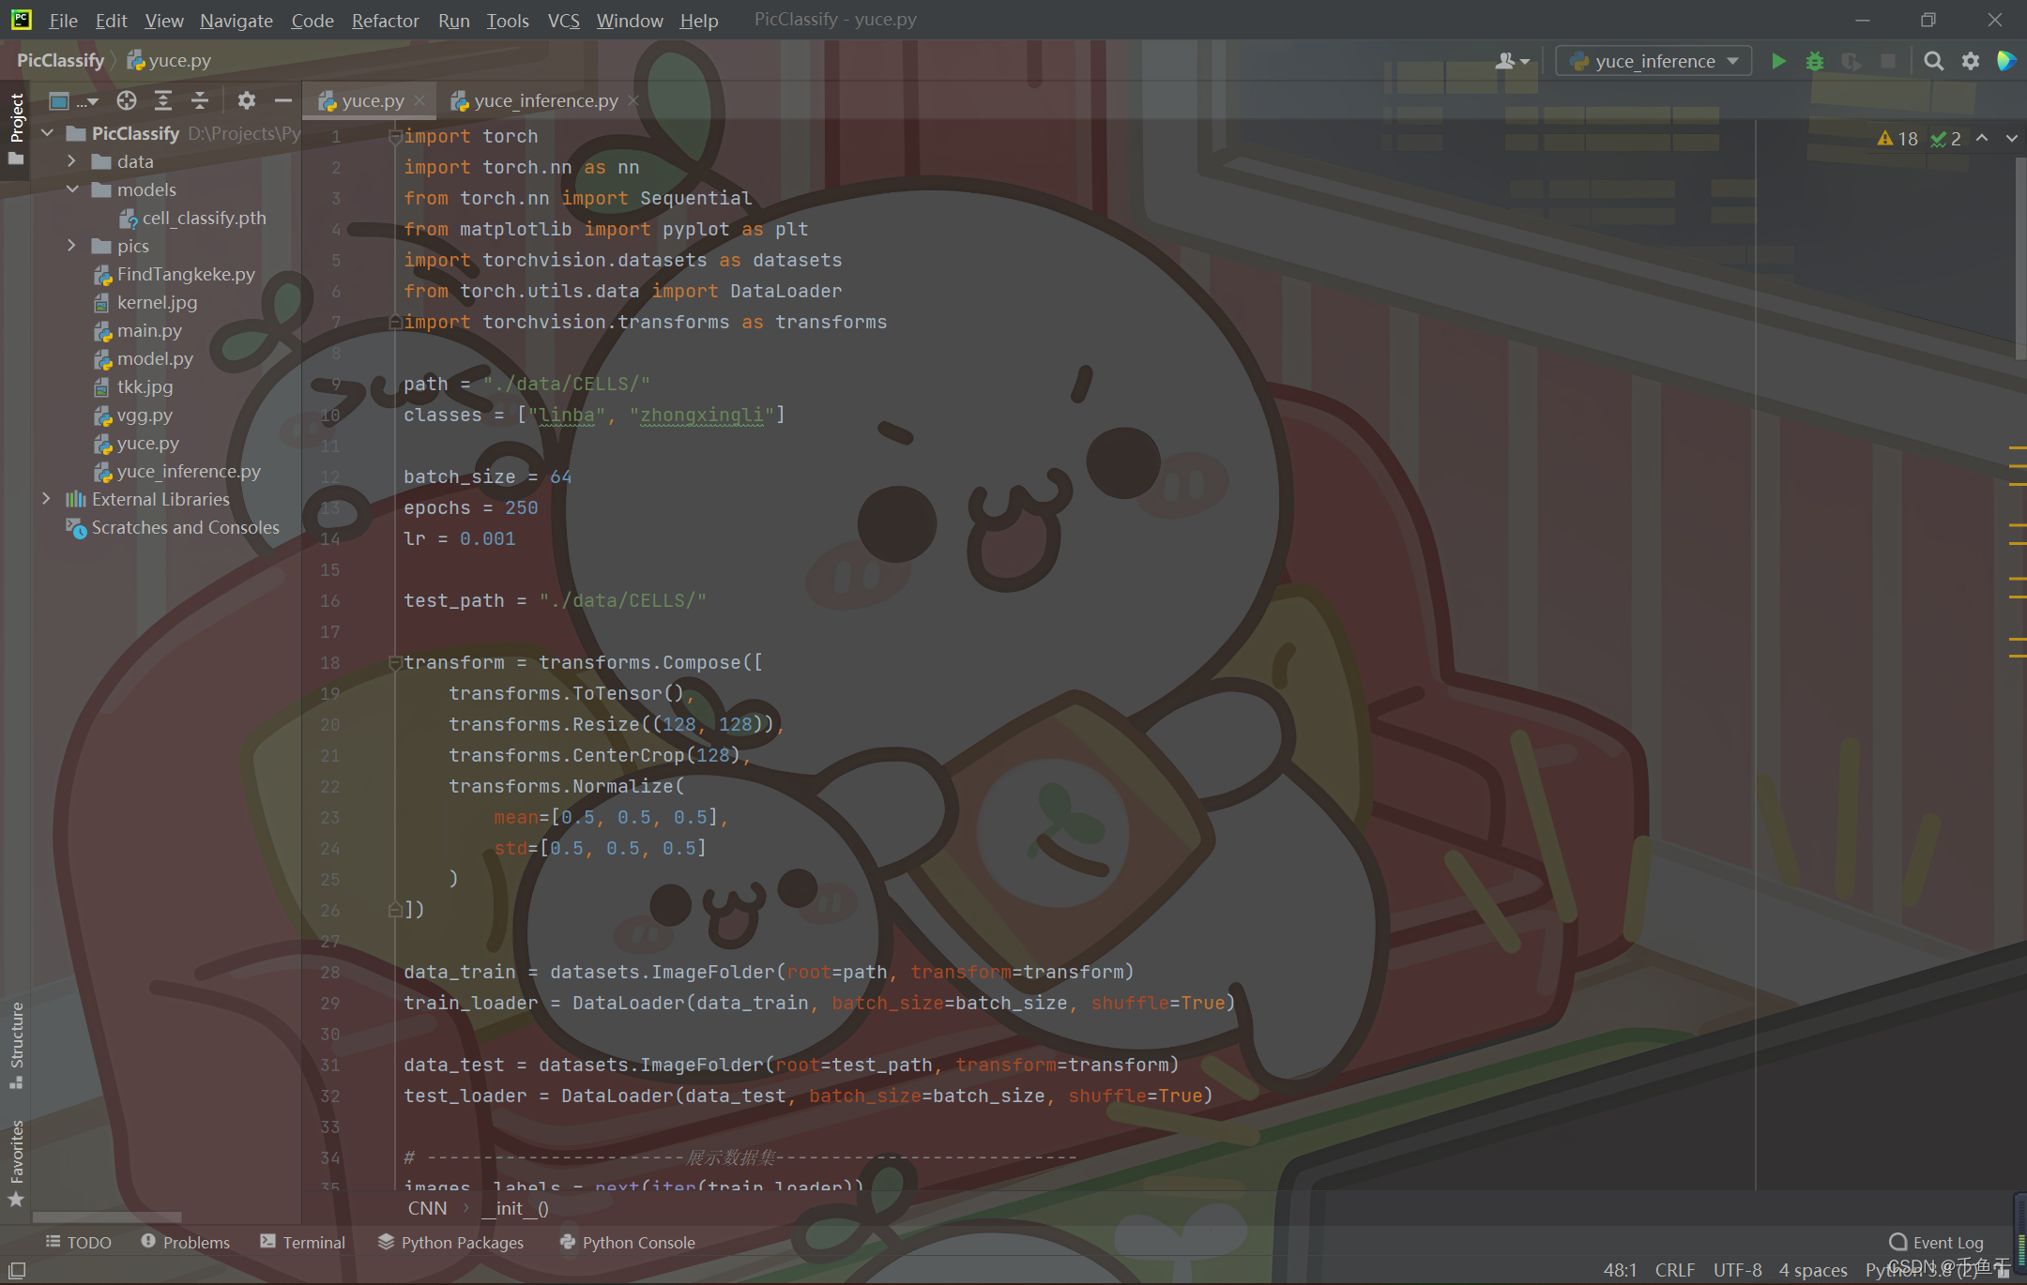This screenshot has height=1285, width=2027.
Task: Open the Project view selector dropdown
Action: click(x=73, y=100)
